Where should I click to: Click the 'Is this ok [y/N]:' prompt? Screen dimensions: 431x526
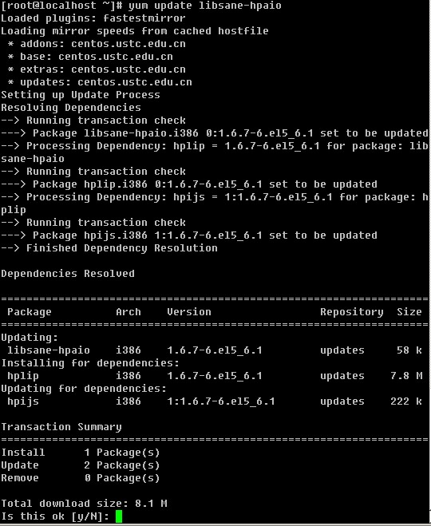coord(55,516)
